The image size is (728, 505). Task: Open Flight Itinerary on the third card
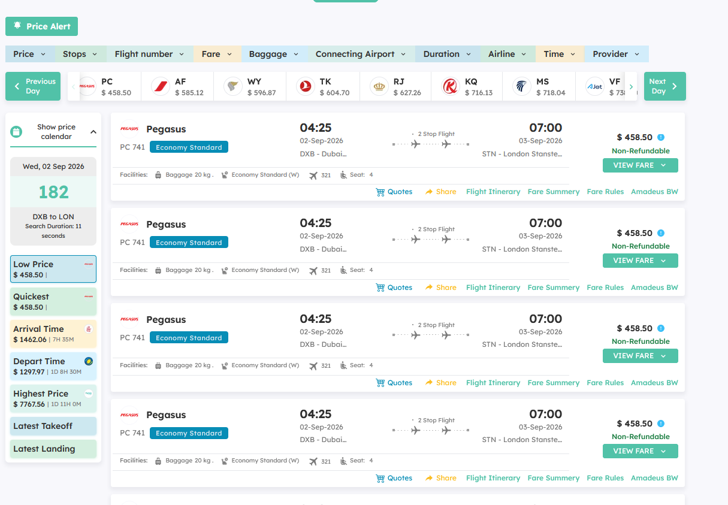[493, 383]
